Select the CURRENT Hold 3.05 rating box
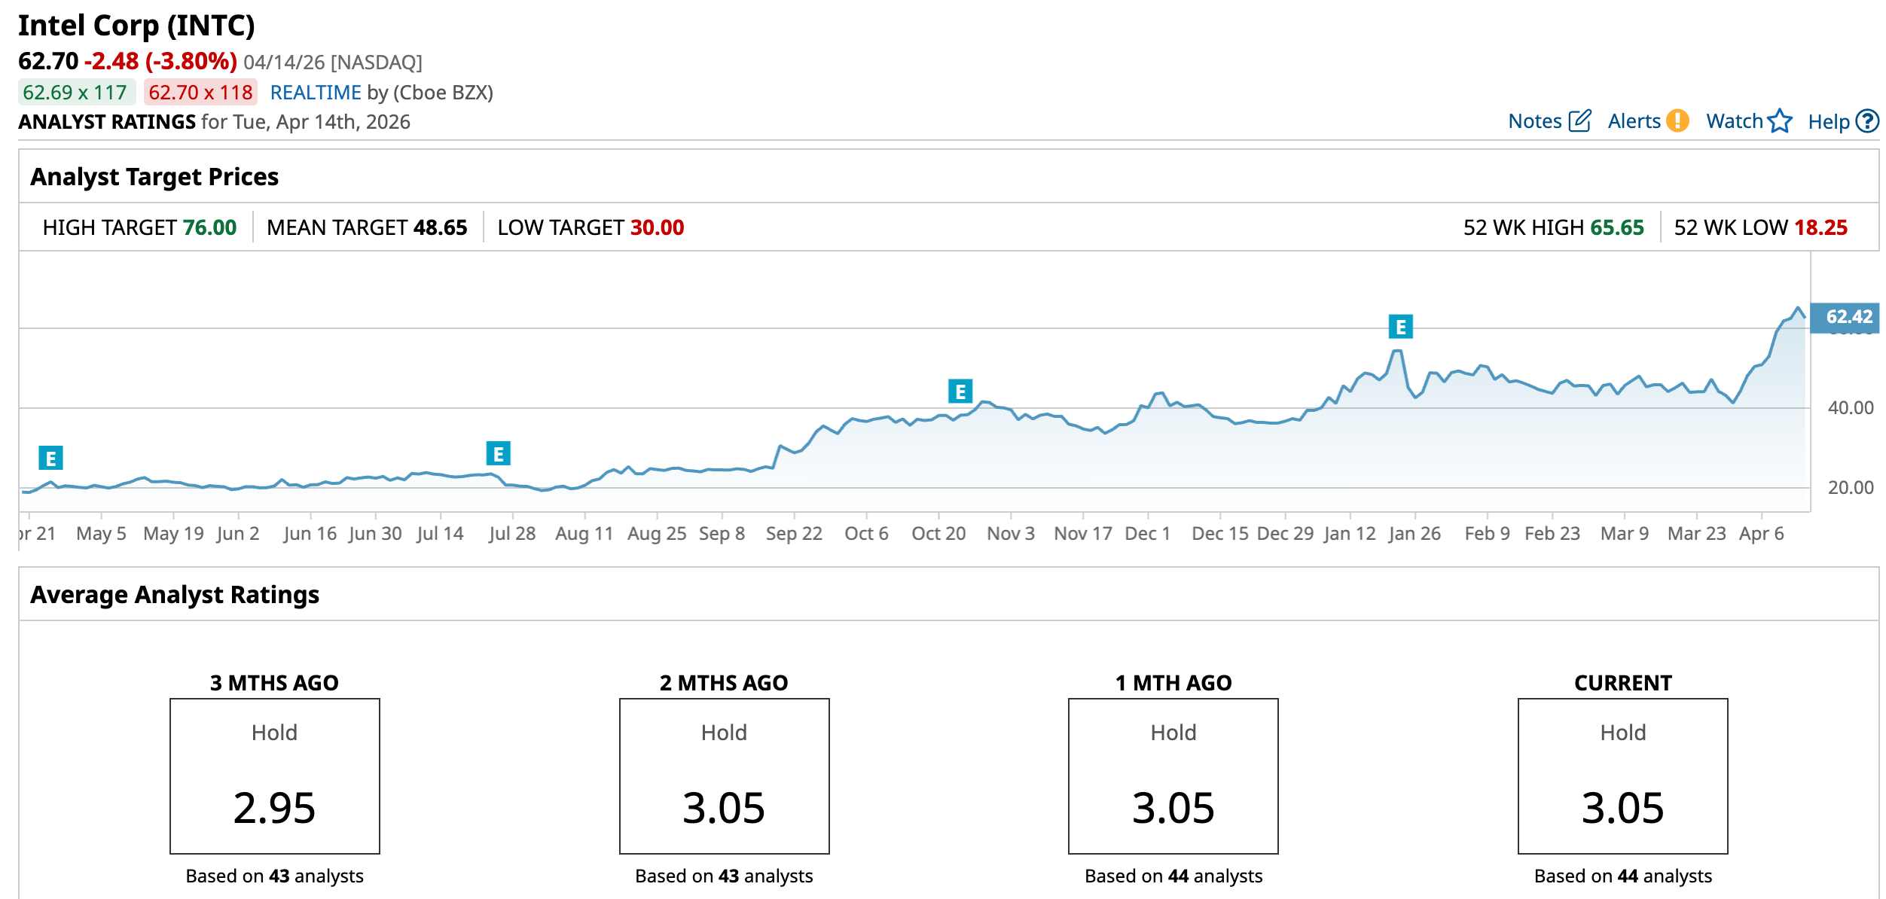Screen dimensions: 1886x899 (x=1622, y=776)
